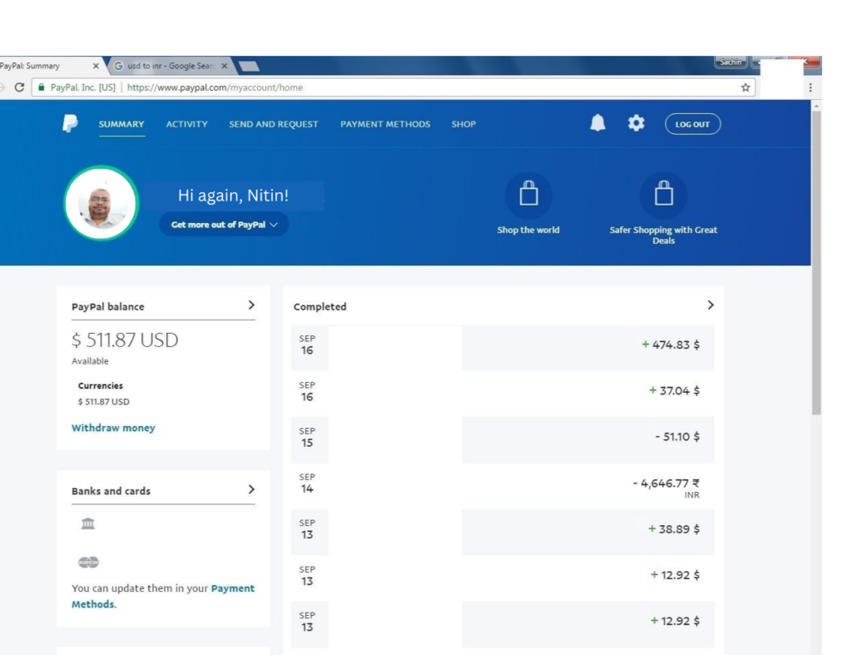Open the +38.89 $ transaction

503,532
